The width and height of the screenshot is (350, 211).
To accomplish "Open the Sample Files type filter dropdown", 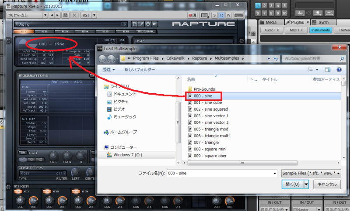I will tap(311, 173).
